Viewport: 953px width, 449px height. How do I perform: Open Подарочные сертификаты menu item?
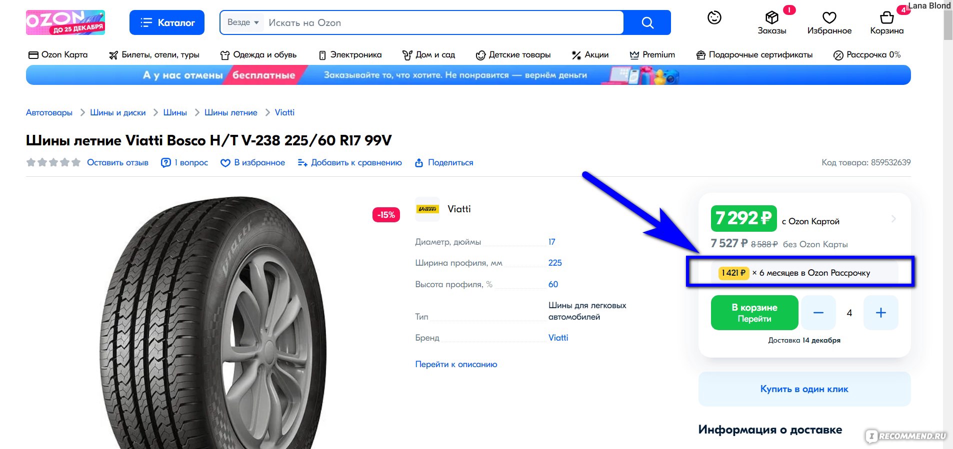(754, 55)
